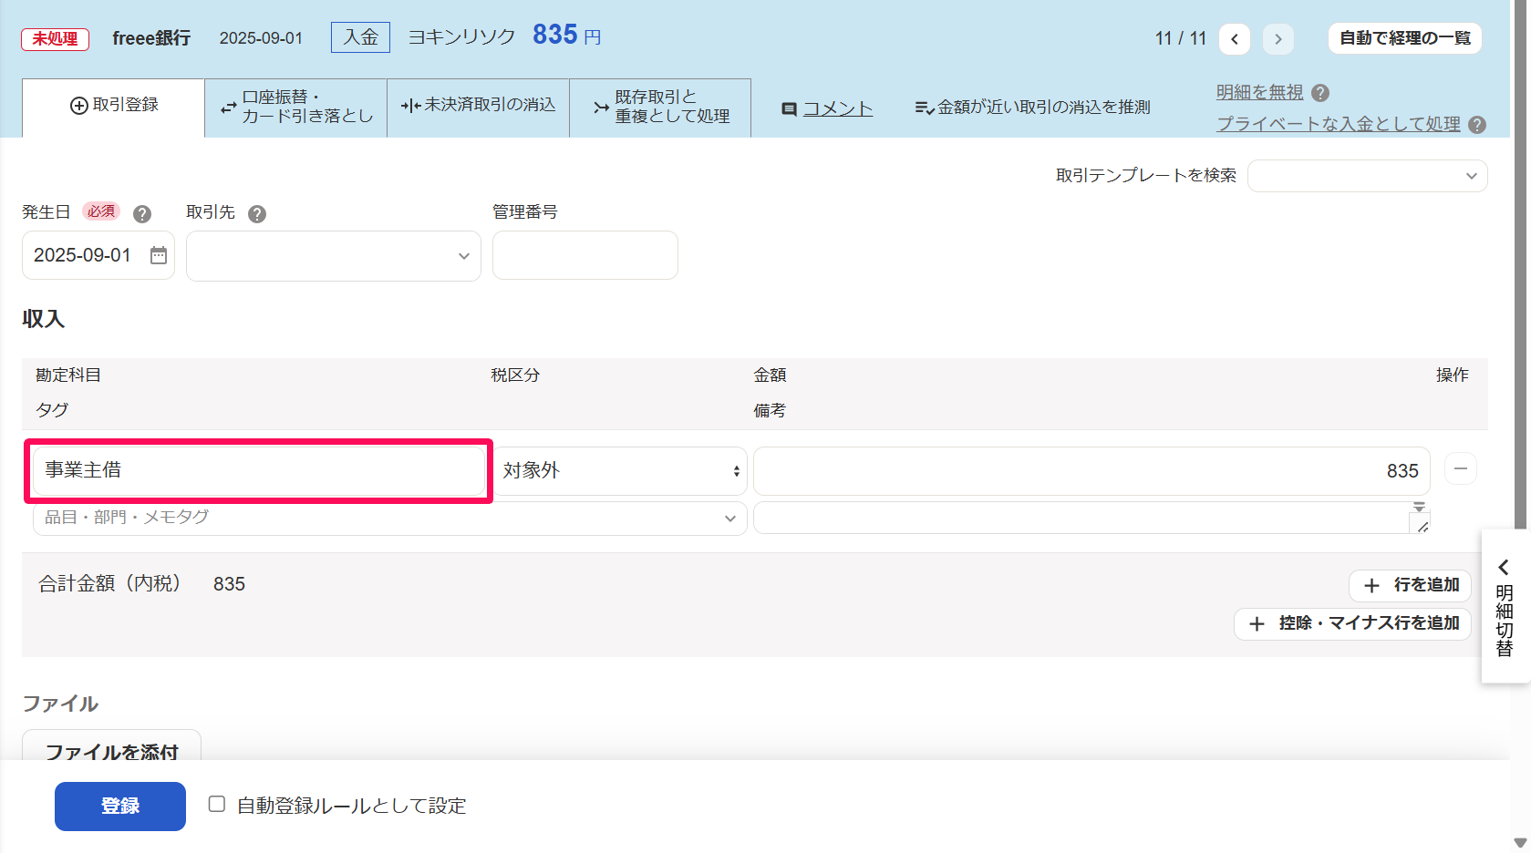Open 取引テンプレートを検索 dropdown
Viewport: 1531px width, 853px height.
[x=1367, y=176]
